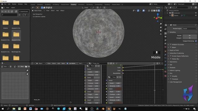
Task: Open the viewport Options button
Action: [x=159, y=8]
